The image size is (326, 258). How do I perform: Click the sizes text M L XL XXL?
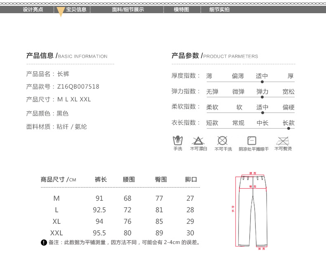click(74, 99)
